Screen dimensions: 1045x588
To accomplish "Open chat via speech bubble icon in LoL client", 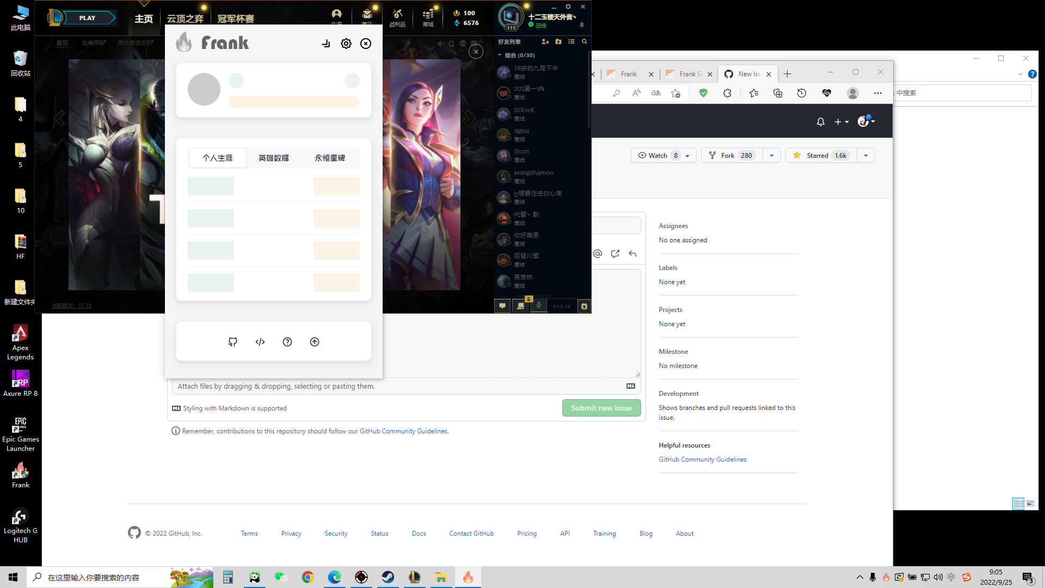I will [502, 306].
